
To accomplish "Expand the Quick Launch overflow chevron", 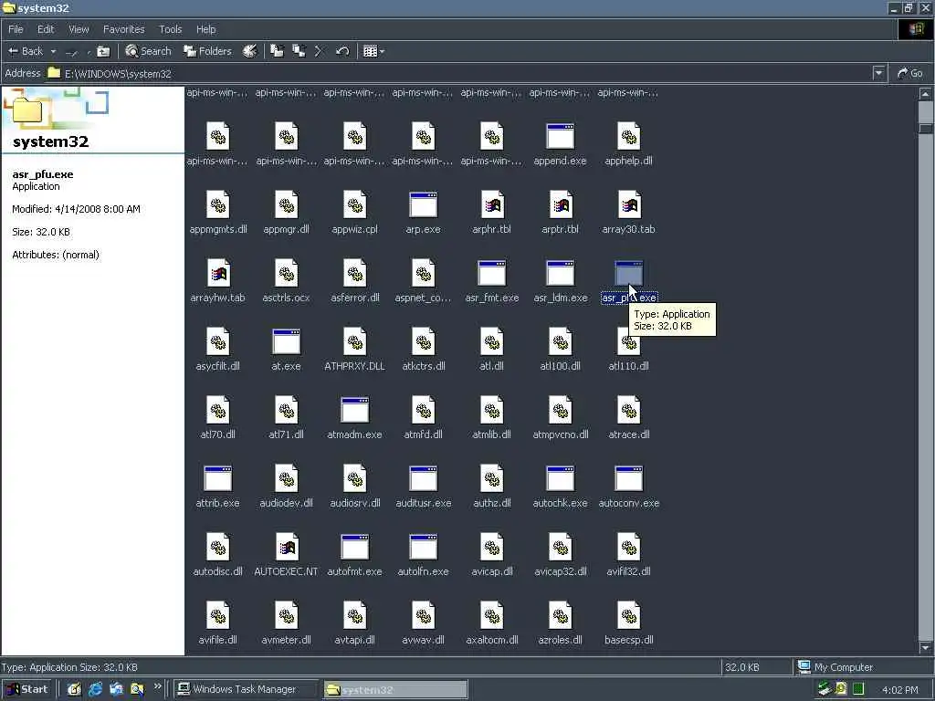I will 157,686.
